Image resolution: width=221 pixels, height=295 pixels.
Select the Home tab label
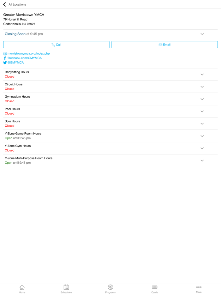[22, 292]
